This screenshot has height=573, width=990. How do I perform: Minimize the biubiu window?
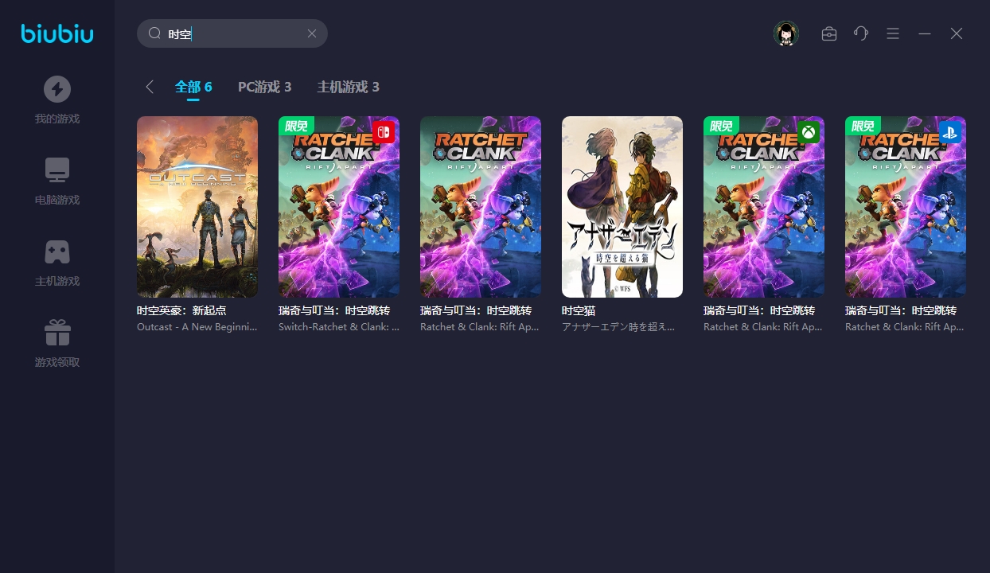coord(925,33)
